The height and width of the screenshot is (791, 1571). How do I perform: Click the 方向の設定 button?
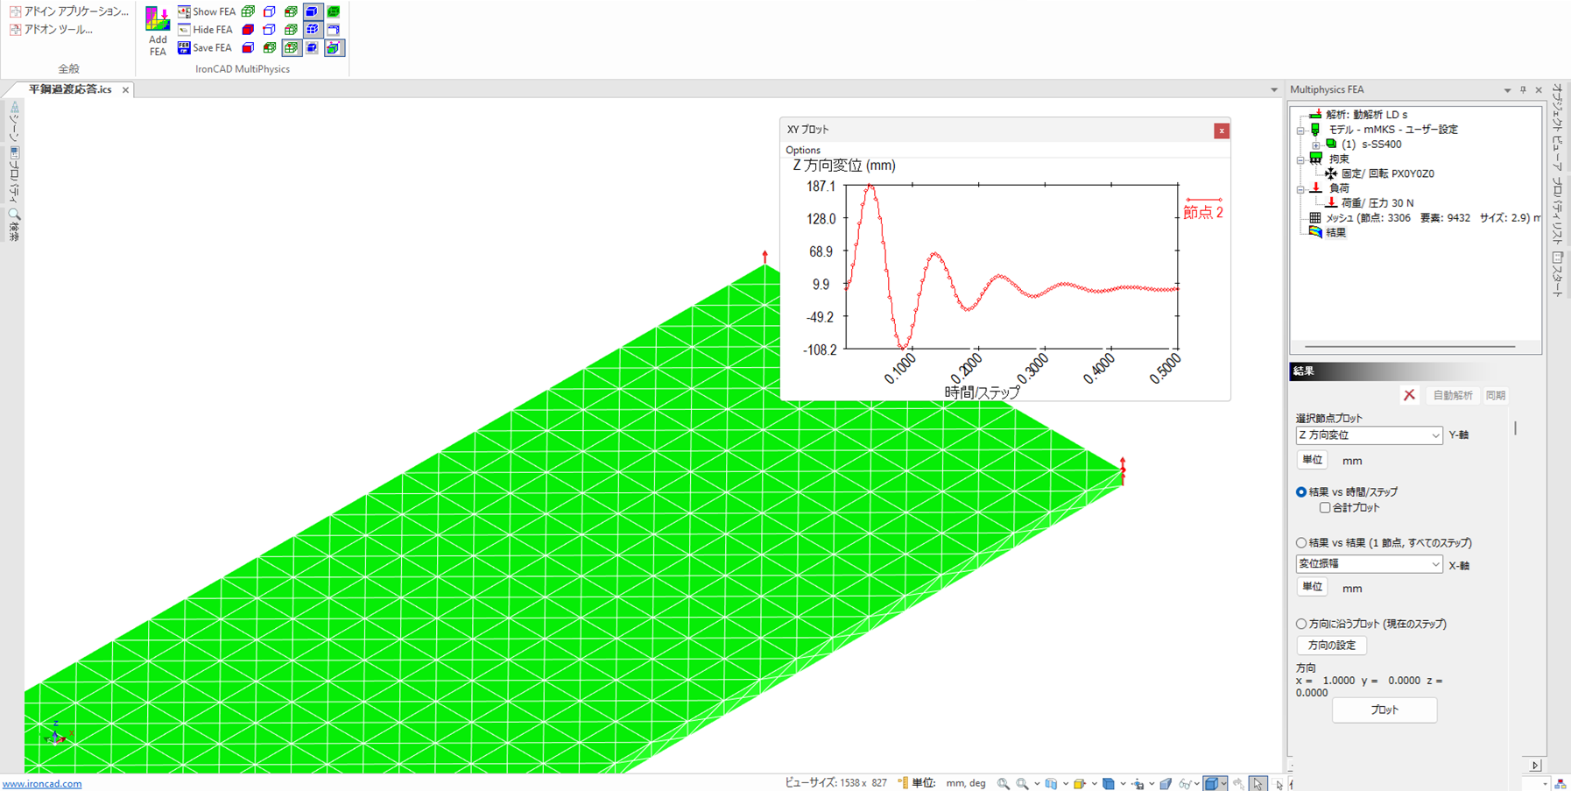[1331, 646]
